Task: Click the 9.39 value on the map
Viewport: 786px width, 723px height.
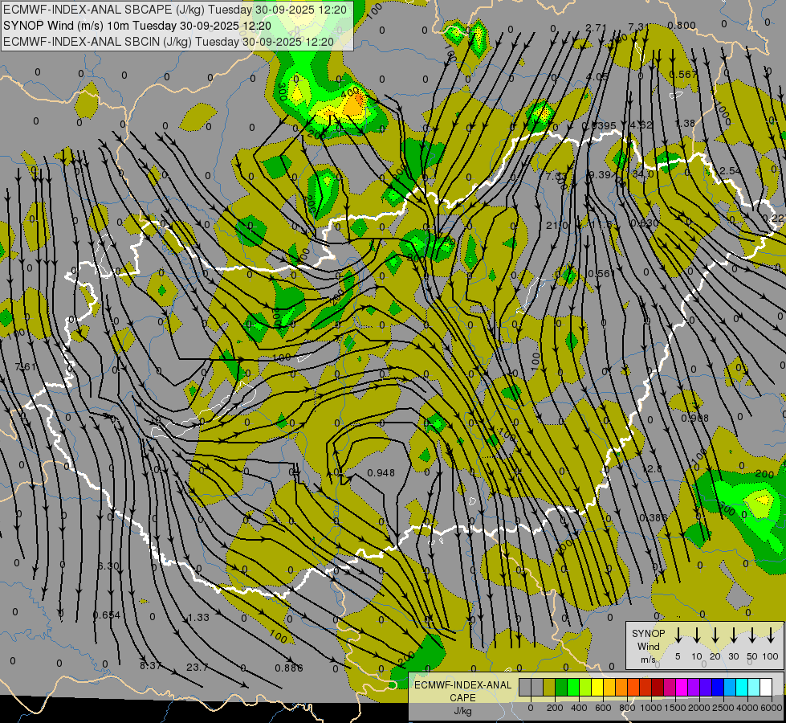Action: [x=600, y=174]
